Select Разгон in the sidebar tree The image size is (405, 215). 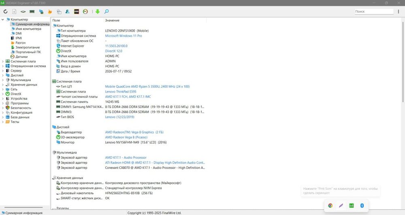pyautogui.click(x=20, y=43)
